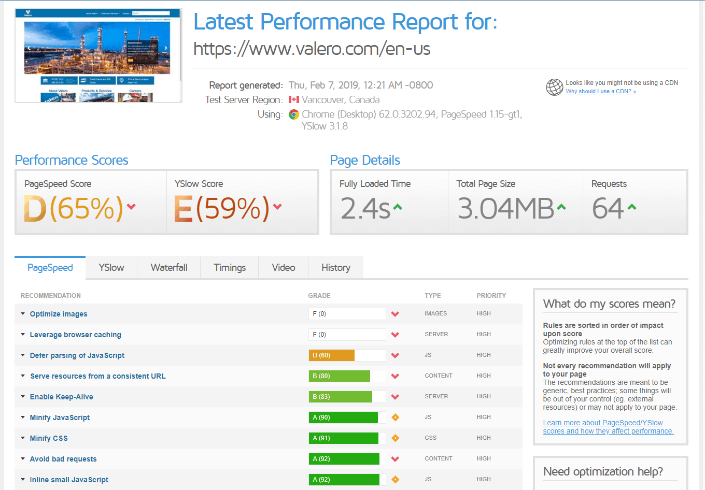Switch to the Video tab

point(284,268)
